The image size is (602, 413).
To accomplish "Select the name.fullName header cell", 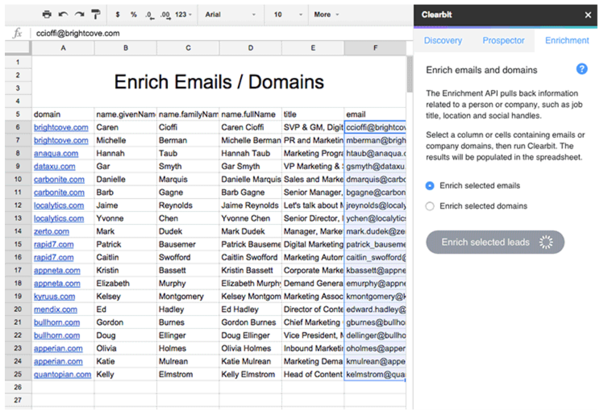I will 250,115.
